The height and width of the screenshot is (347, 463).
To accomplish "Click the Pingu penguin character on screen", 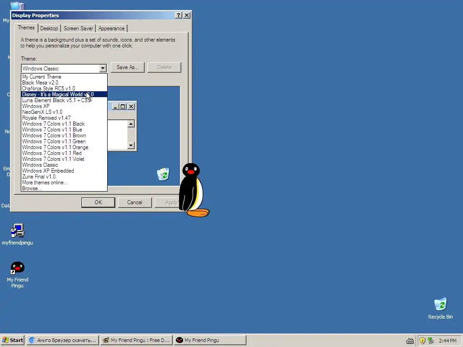I will click(x=194, y=190).
